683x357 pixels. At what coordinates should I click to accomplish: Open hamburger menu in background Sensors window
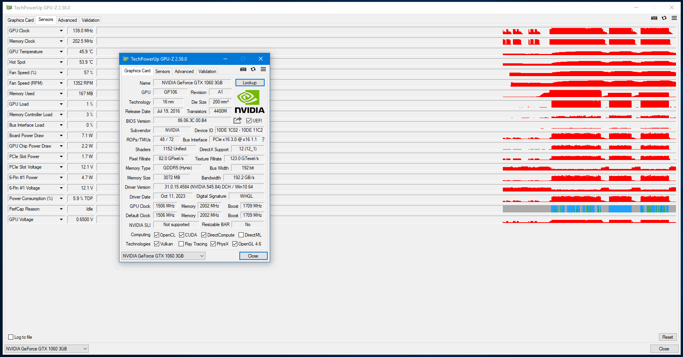tap(674, 18)
